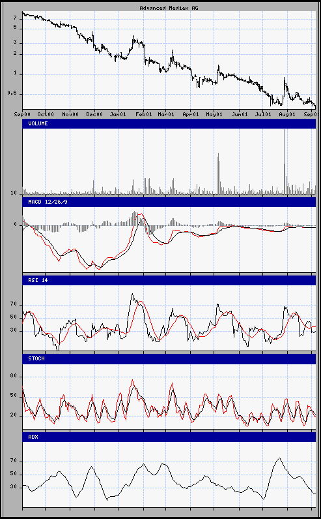
Task: Select the 0.5 price axis label
Action: point(12,94)
